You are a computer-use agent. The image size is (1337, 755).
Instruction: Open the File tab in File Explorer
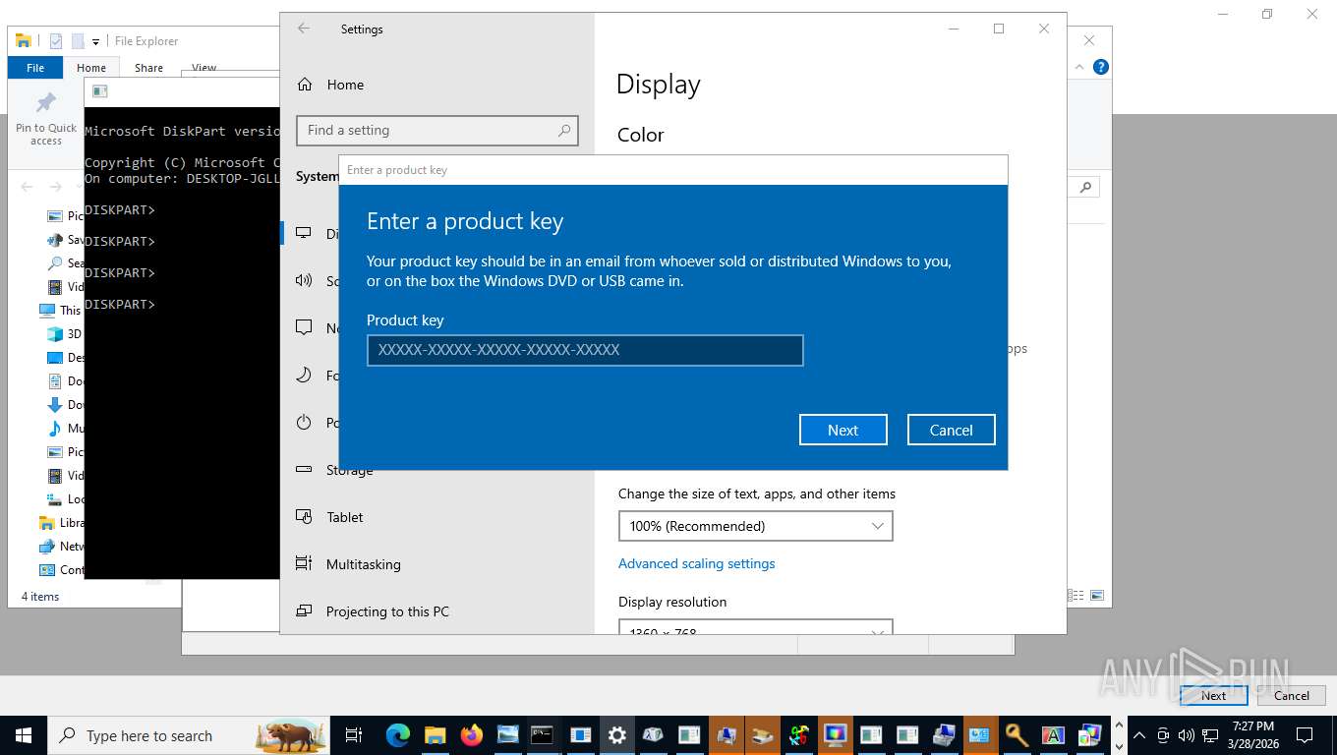click(35, 68)
